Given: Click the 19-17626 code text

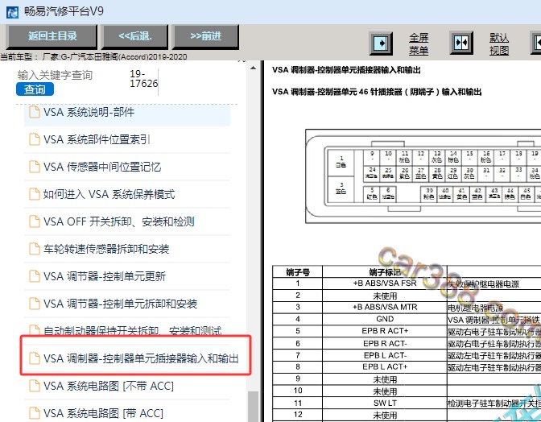Looking at the screenshot, I should pyautogui.click(x=143, y=78).
